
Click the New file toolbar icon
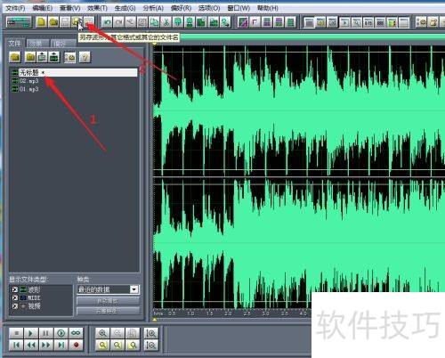[x=41, y=22]
